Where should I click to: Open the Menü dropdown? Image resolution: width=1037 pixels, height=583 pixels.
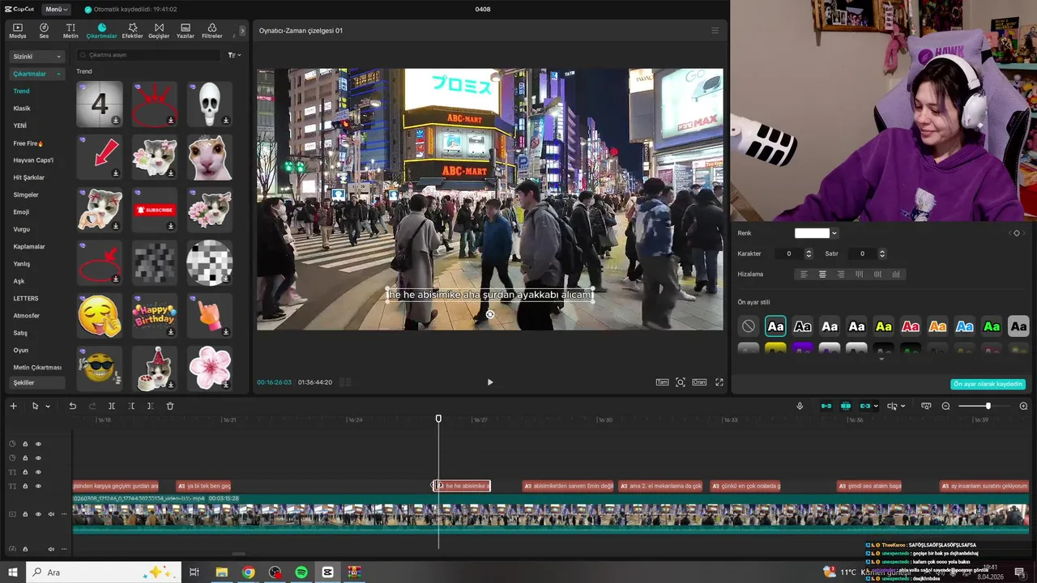click(56, 9)
